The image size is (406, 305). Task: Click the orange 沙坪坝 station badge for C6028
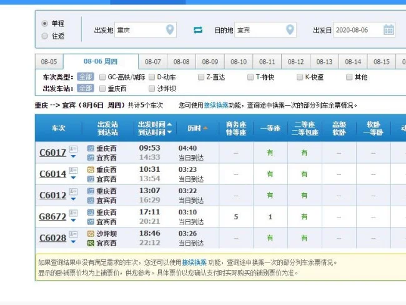[x=91, y=234]
